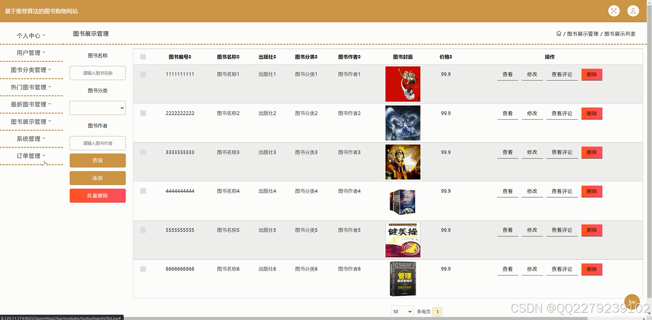Open the 图书分类 dropdown selector
Screen dimensions: 652x320
(x=98, y=108)
